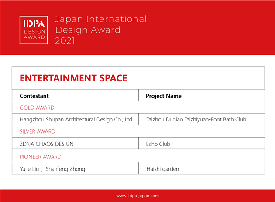Screen dimensions: 275x202
Task: Select the Echo Club project cell
Action: pos(202,143)
